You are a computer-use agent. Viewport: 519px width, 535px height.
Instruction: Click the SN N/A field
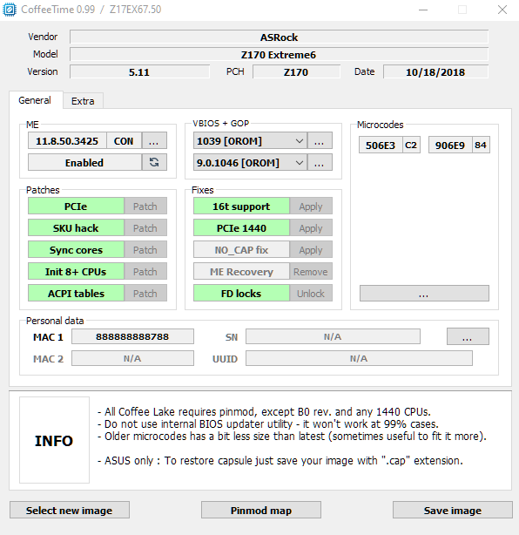tap(333, 336)
